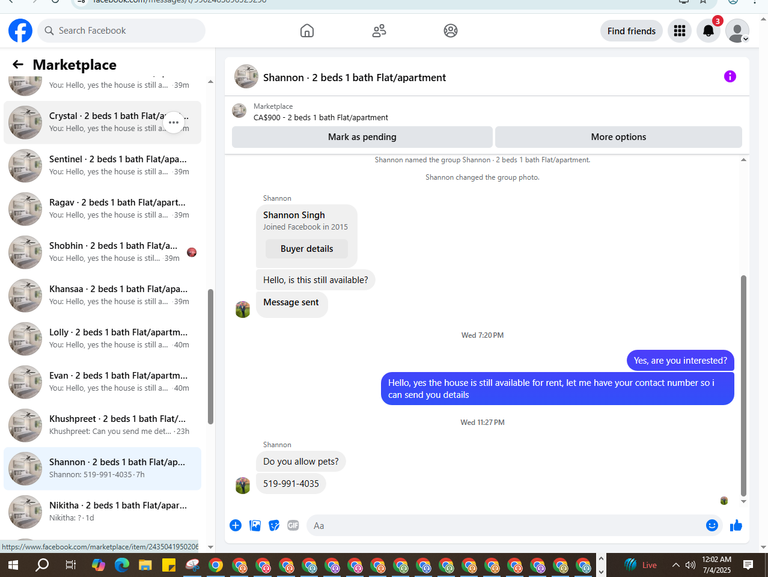Open the Sticky Notes taskbar icon

pyautogui.click(x=169, y=565)
